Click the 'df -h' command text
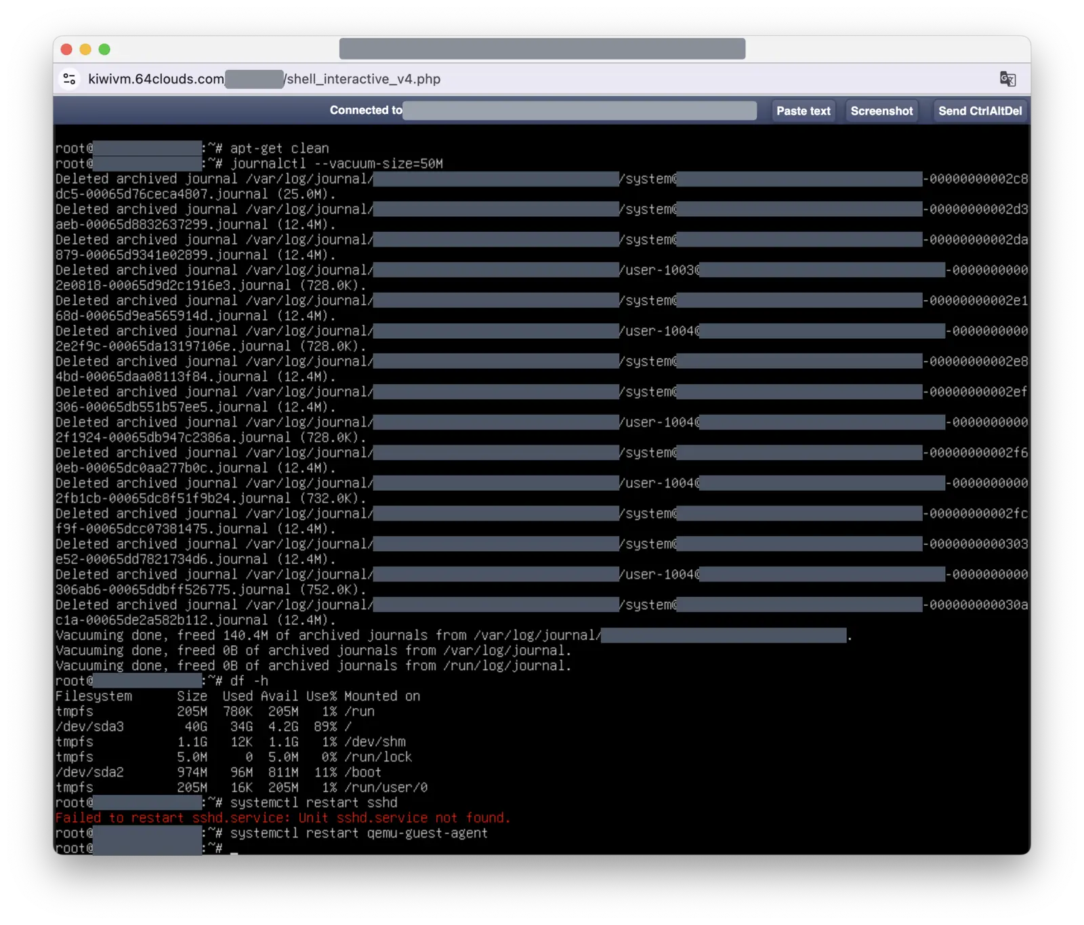The height and width of the screenshot is (925, 1084). [x=249, y=680]
